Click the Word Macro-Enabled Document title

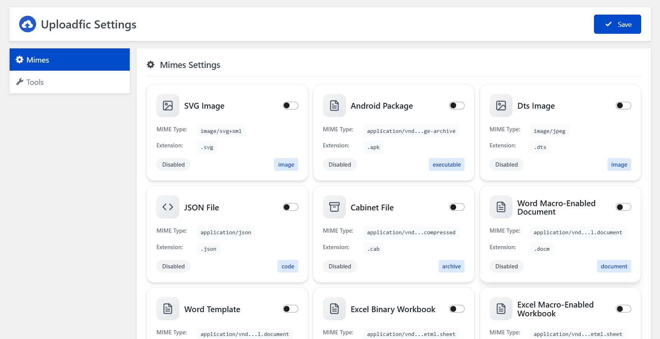click(556, 207)
